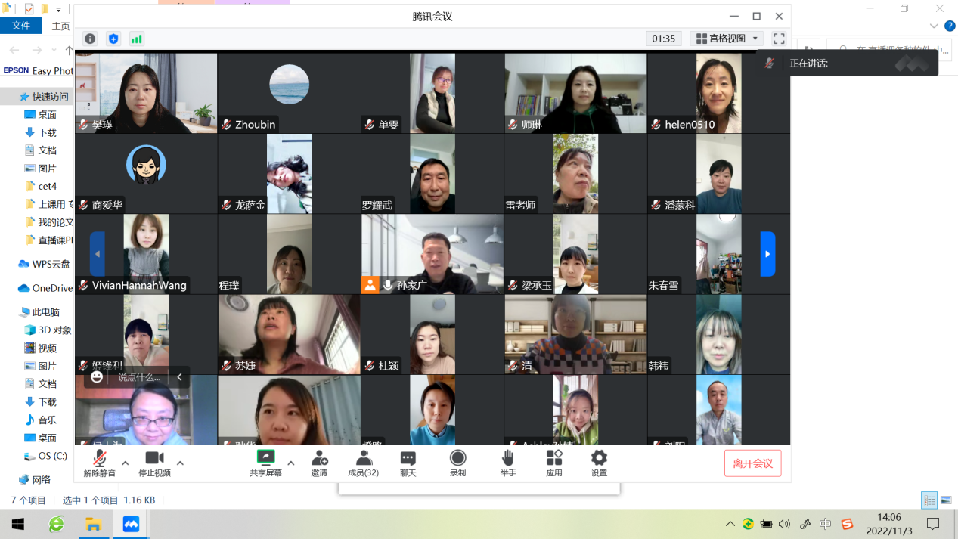
Task: Open the blue security shield icon
Action: (113, 39)
